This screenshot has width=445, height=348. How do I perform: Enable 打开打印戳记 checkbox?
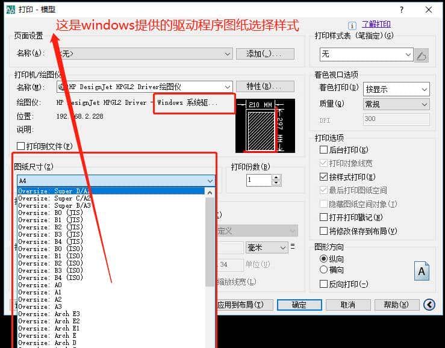click(x=323, y=217)
